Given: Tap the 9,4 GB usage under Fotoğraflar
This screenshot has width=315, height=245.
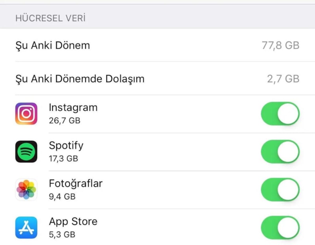Looking at the screenshot, I should click(x=62, y=196).
